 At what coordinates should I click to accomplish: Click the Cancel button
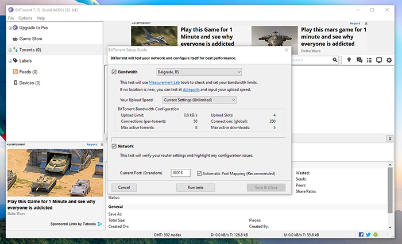pyautogui.click(x=124, y=187)
